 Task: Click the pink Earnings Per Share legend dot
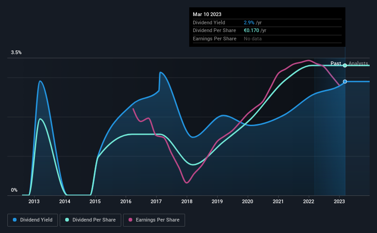coord(130,220)
